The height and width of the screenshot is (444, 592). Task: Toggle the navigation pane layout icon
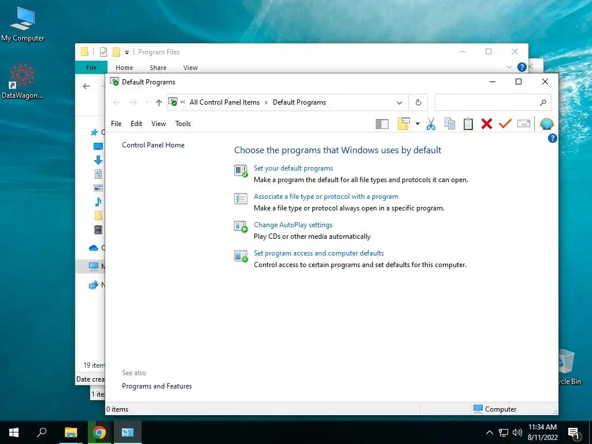click(x=382, y=124)
